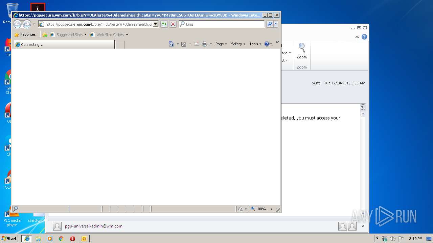The width and height of the screenshot is (433, 243).
Task: Show hidden system tray icons
Action: click(x=377, y=238)
